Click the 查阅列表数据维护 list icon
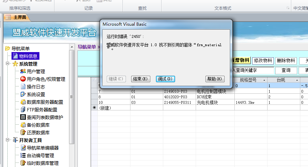This screenshot has width=308, height=167. coord(23,117)
